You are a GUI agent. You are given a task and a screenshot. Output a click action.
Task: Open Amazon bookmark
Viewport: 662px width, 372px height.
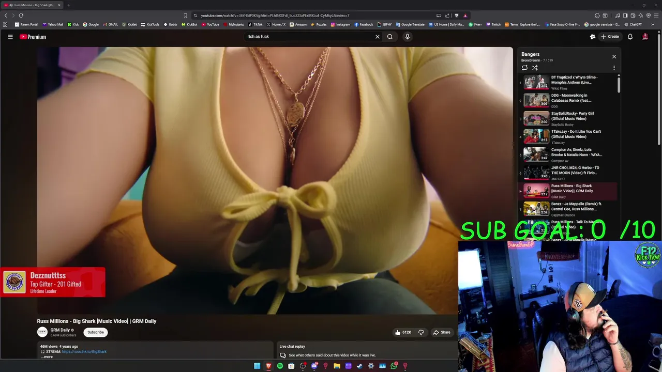[x=298, y=24]
